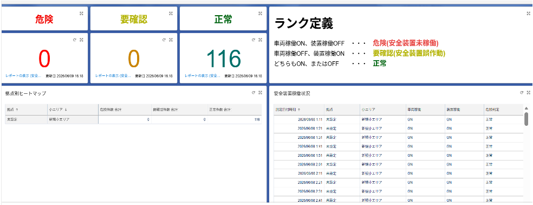Image resolution: width=533 pixels, height=205 pixels.
Task: Expand the 116 正常 count widget
Action: [260, 40]
